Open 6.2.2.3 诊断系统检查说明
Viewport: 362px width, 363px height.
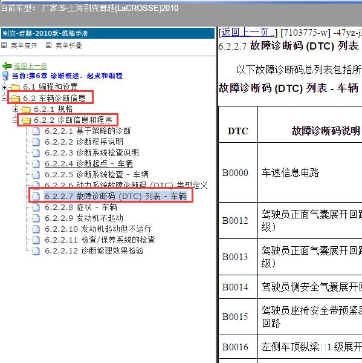[x=92, y=153]
